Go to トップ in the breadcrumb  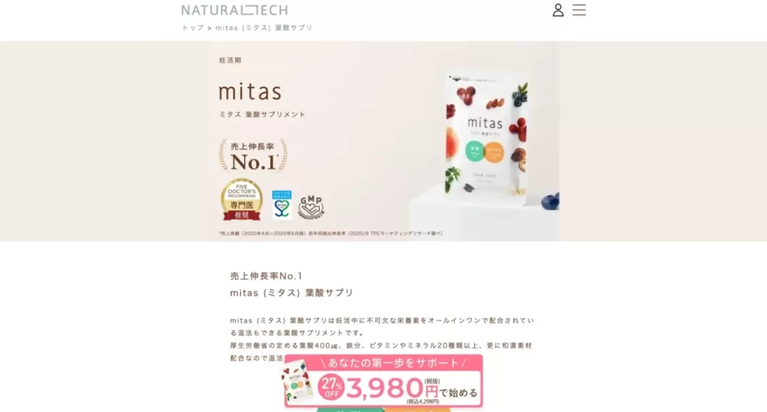(192, 28)
